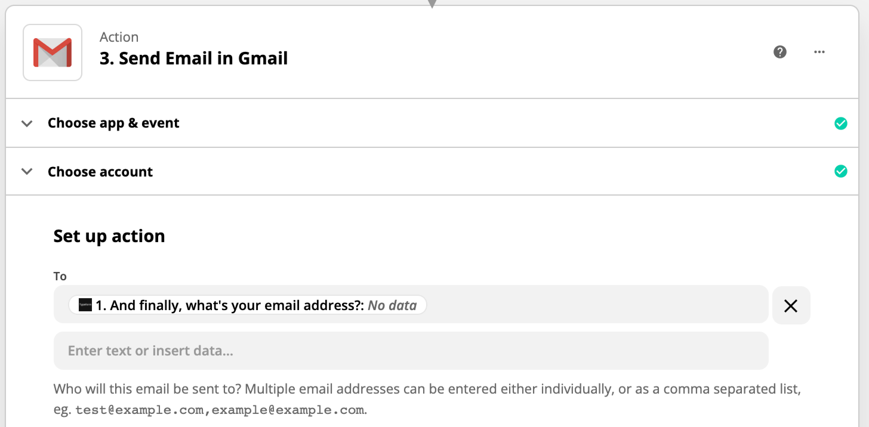Click the Enter text or insert data field
The image size is (869, 427).
coord(411,350)
